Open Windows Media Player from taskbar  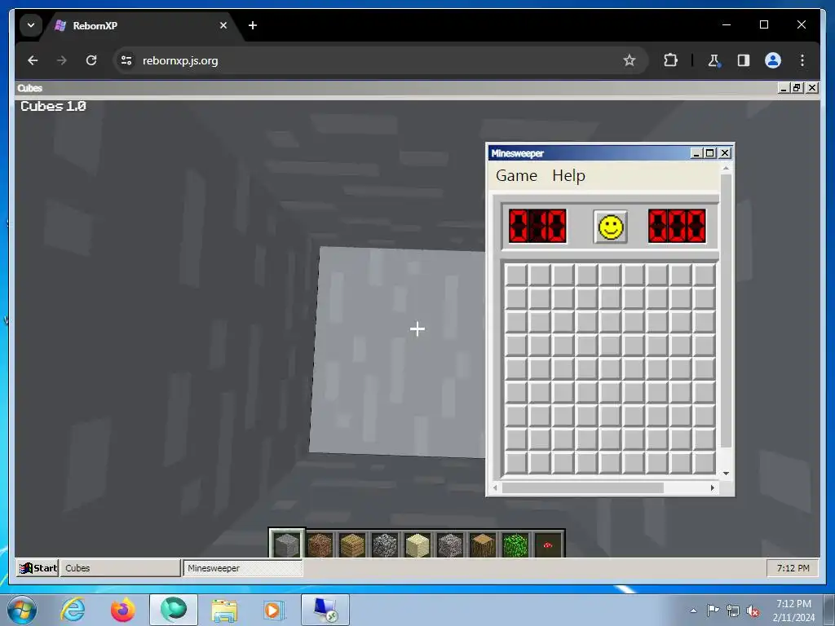coord(275,611)
